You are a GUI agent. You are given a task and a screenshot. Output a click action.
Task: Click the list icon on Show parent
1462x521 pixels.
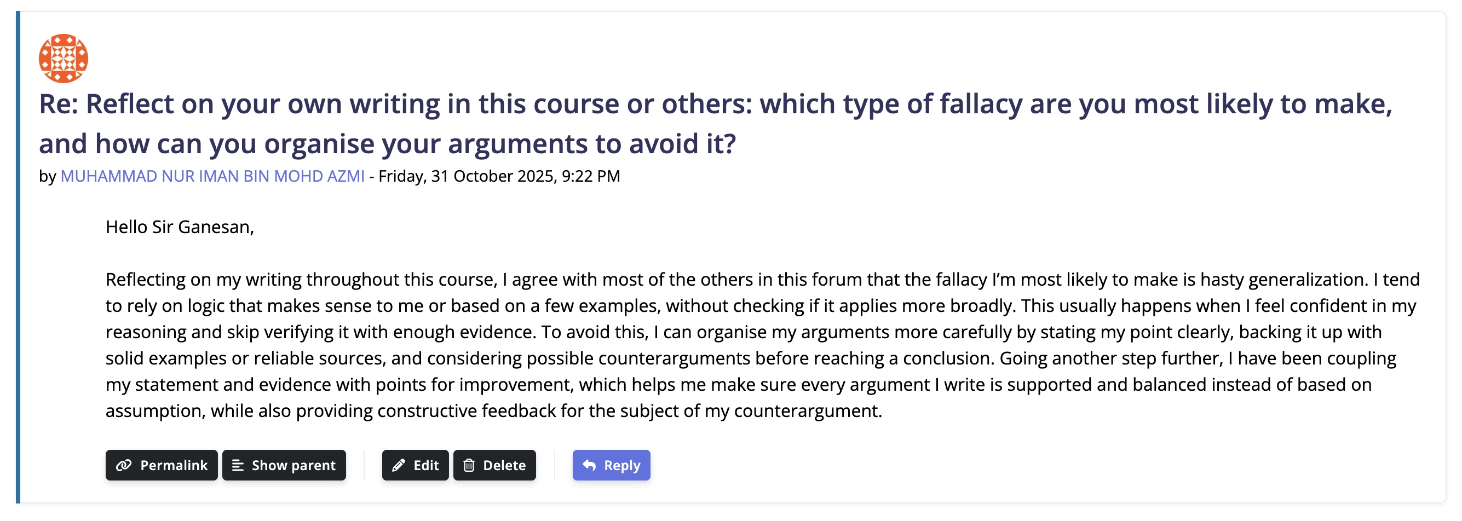[238, 465]
